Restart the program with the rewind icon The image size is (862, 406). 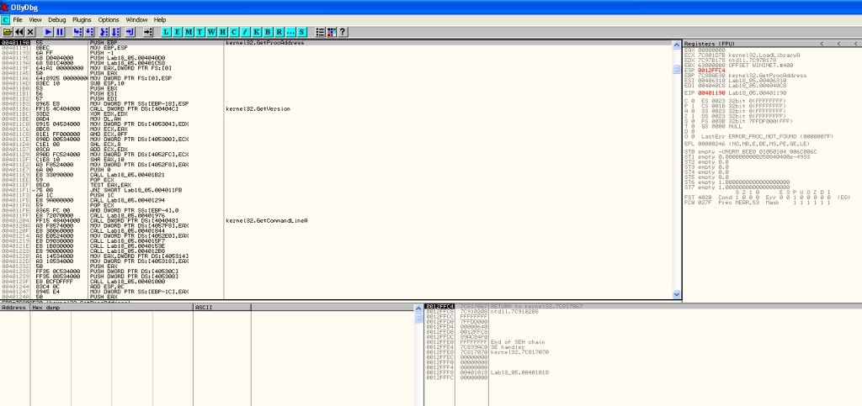(19, 31)
